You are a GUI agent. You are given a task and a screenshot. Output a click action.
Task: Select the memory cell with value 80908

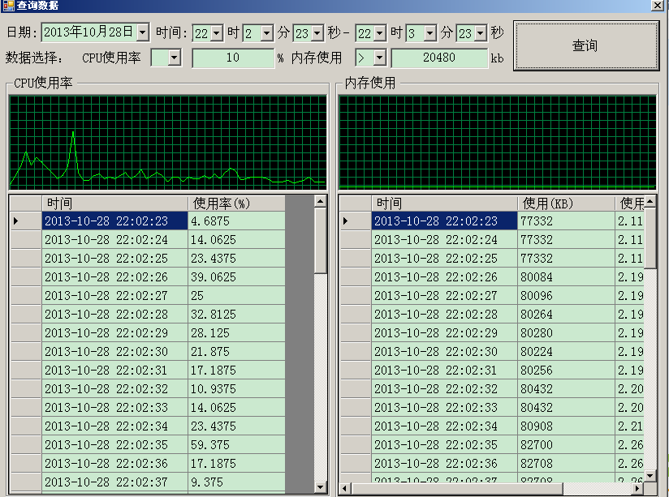(x=566, y=426)
